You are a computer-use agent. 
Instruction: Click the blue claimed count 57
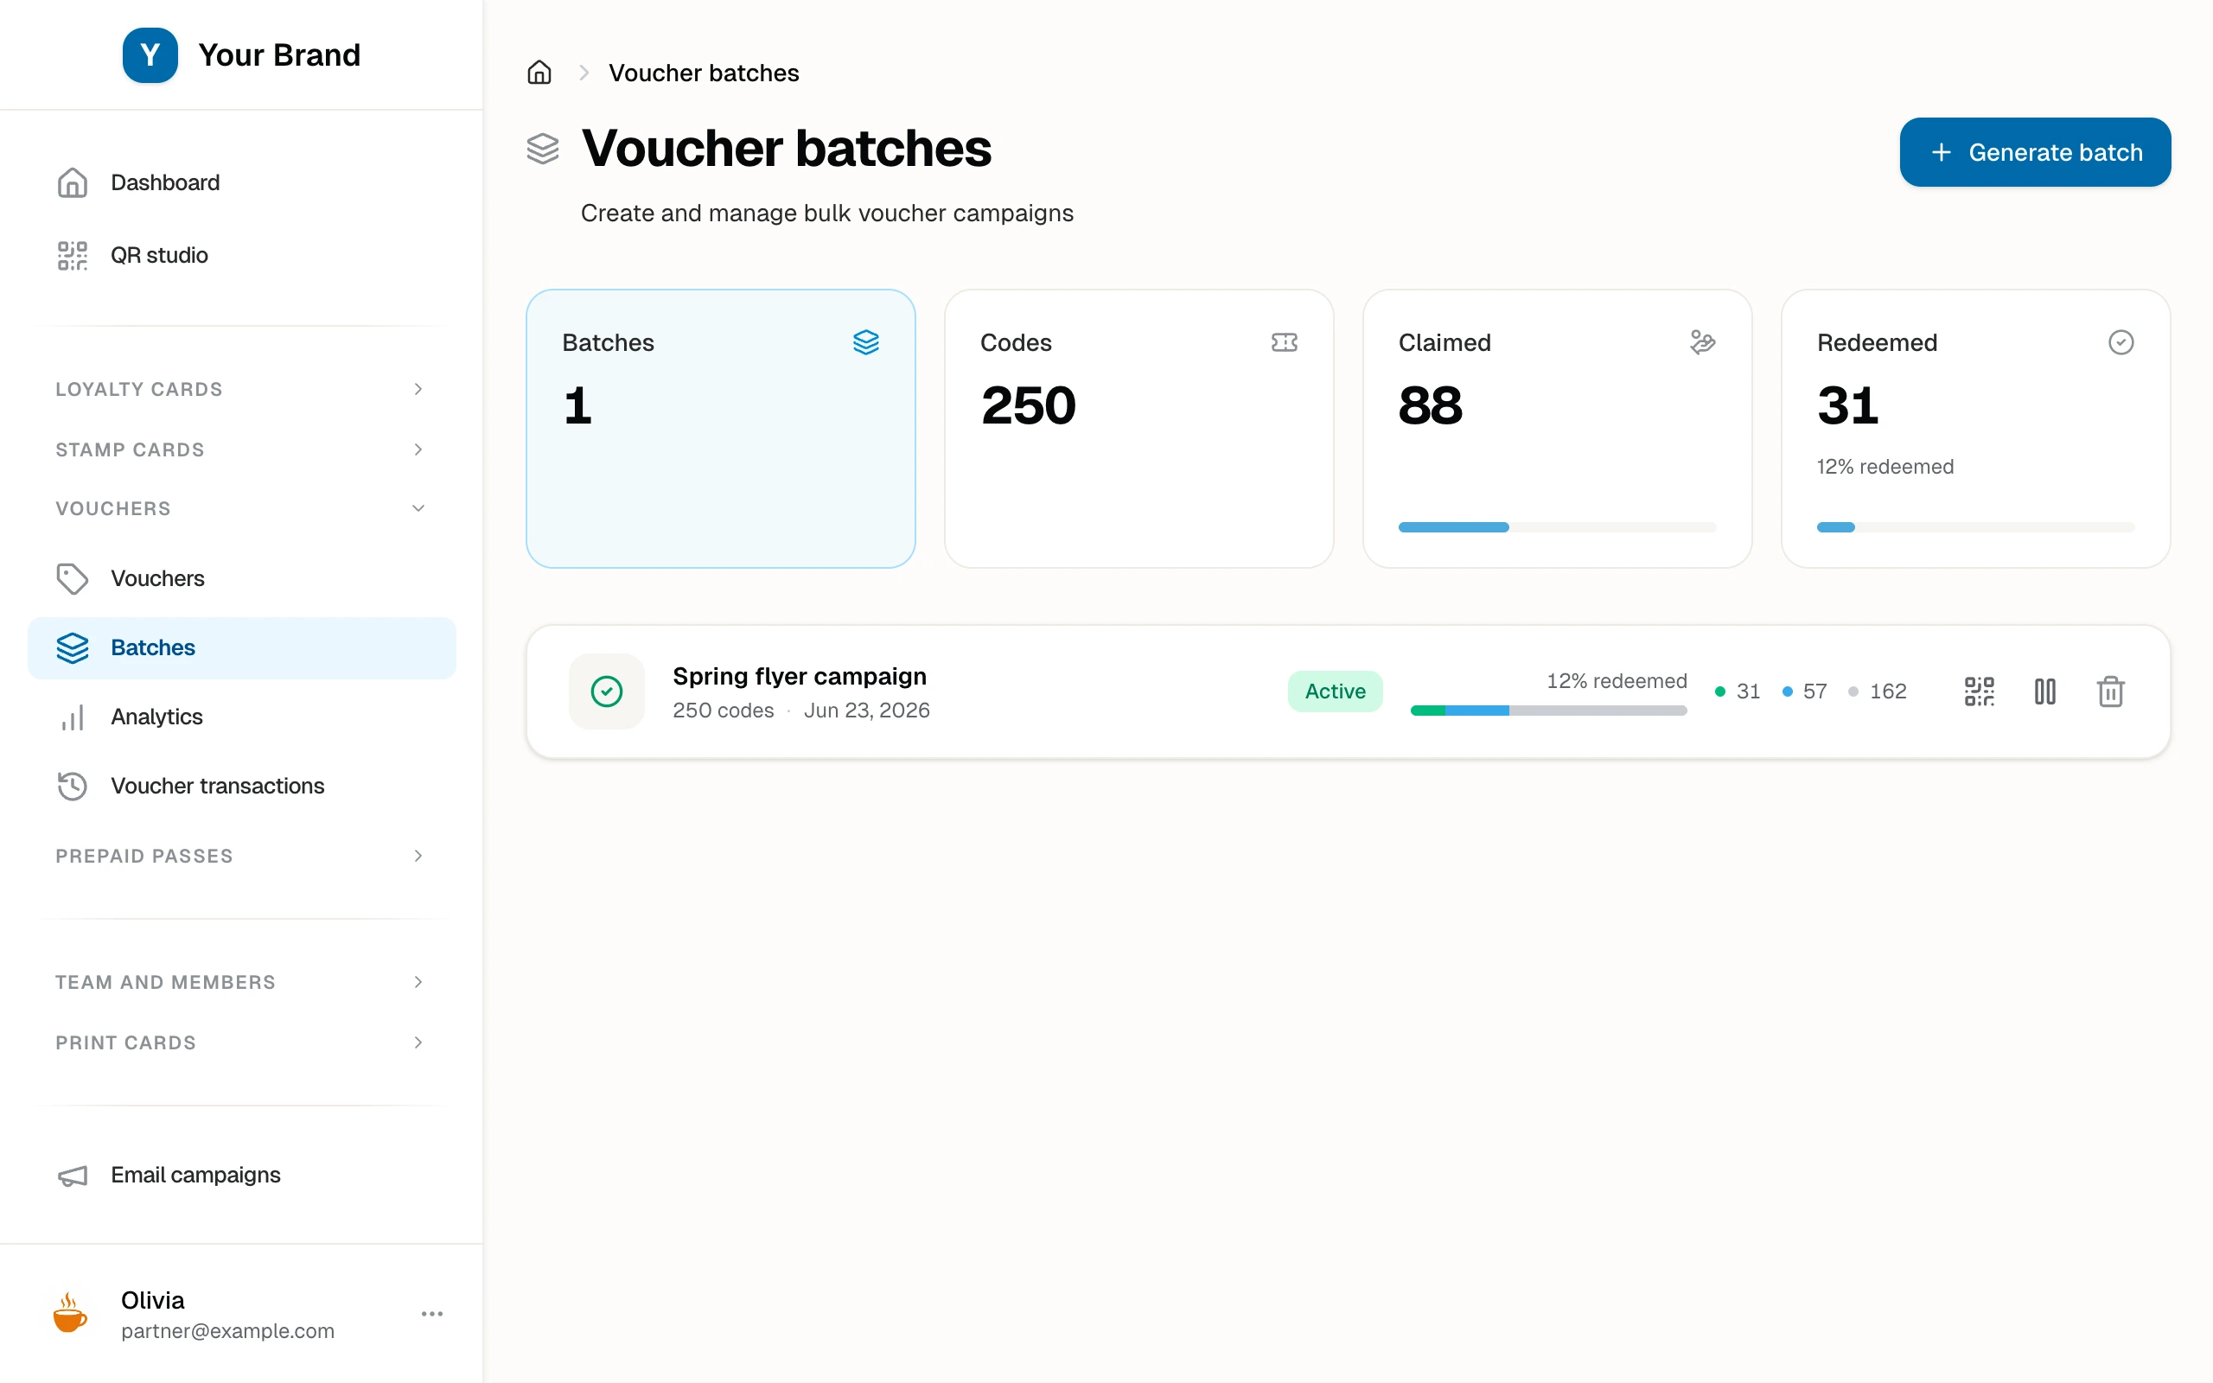click(x=1804, y=691)
